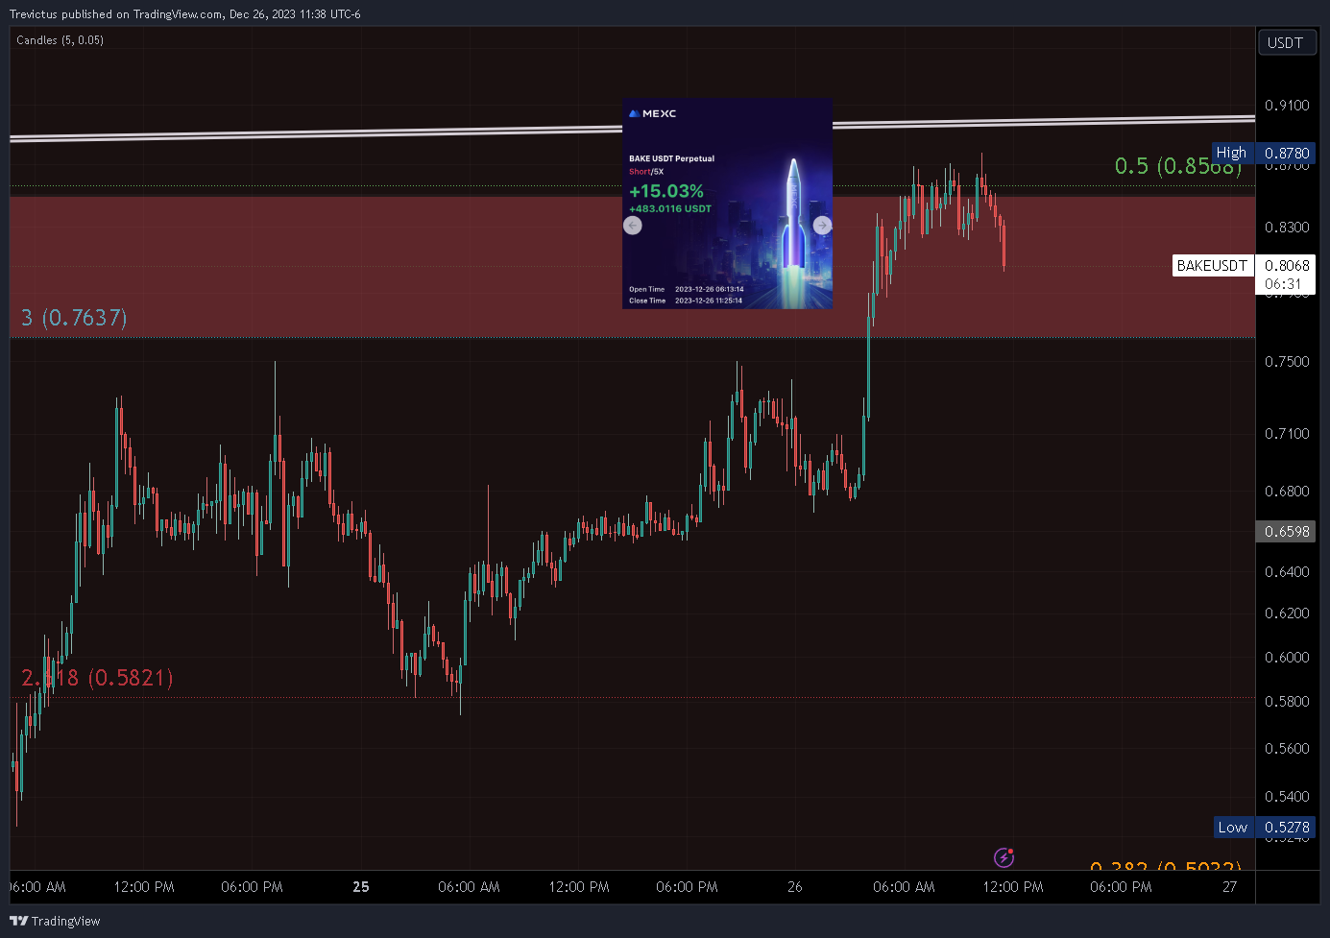Click the '27' date on time axis
This screenshot has width=1330, height=938.
coord(1230,887)
